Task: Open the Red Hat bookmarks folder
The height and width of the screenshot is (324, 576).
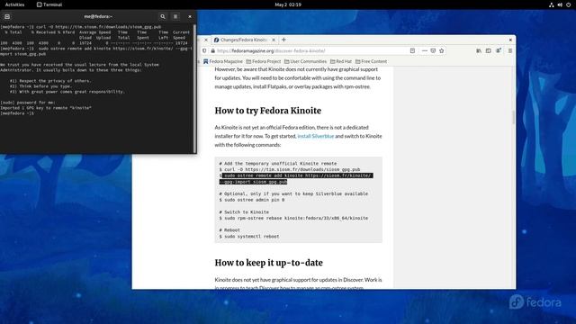Action: coord(341,61)
